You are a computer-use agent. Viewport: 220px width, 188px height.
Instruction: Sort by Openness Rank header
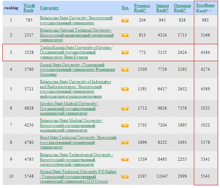[x=182, y=8]
